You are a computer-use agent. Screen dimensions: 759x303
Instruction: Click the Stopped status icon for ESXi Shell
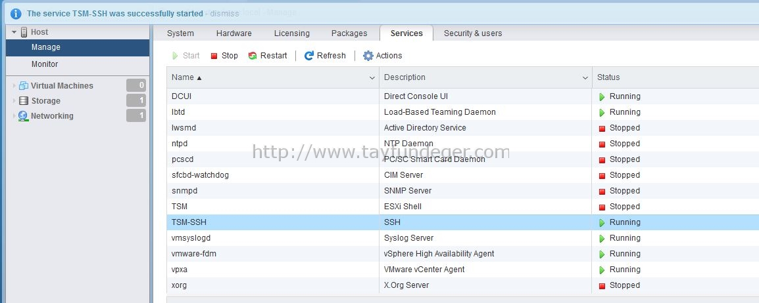(x=602, y=207)
